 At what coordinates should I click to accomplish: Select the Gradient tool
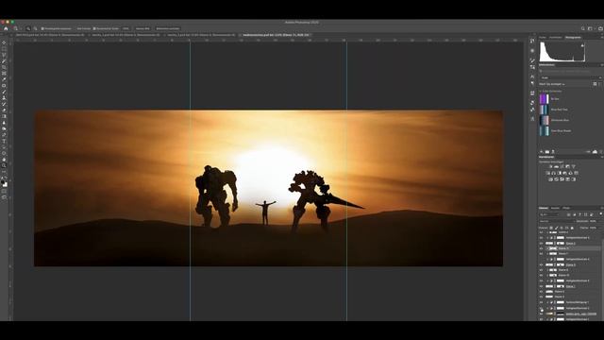tap(4, 116)
